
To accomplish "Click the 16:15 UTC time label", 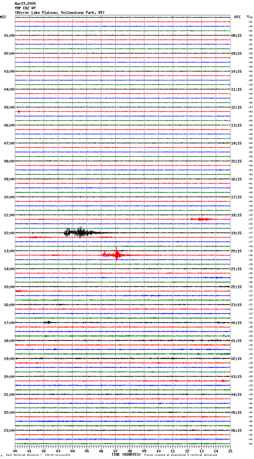I will pos(236,179).
